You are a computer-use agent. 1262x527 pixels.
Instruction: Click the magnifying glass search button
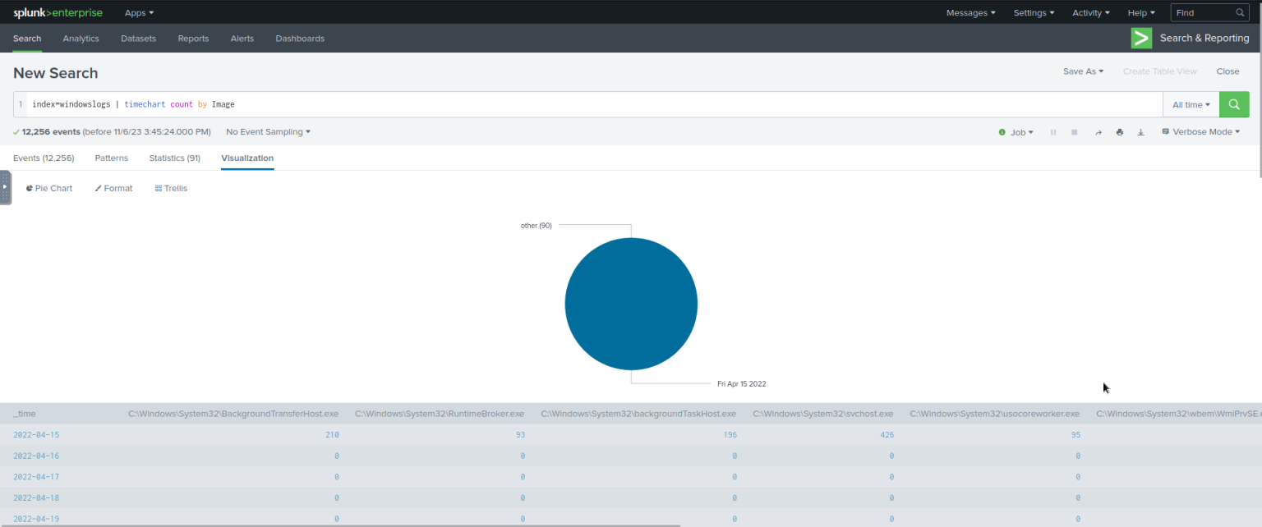click(x=1233, y=104)
